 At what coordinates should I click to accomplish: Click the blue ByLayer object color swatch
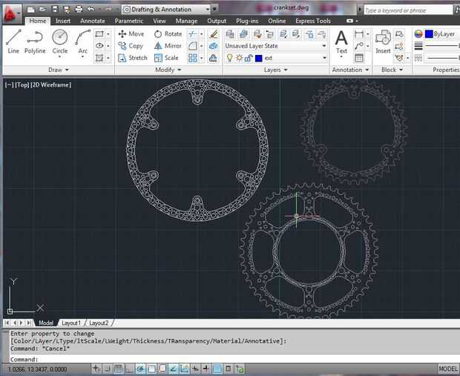(429, 34)
